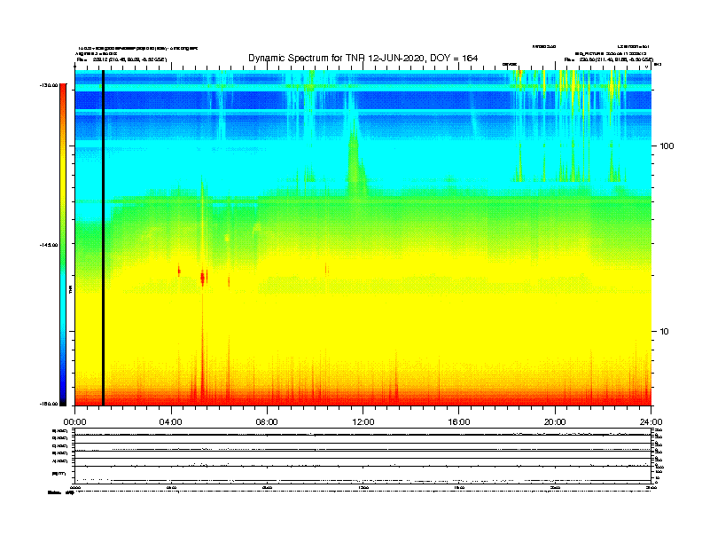Click the -145.00 color scale label
The height and width of the screenshot is (543, 702).
(49, 245)
